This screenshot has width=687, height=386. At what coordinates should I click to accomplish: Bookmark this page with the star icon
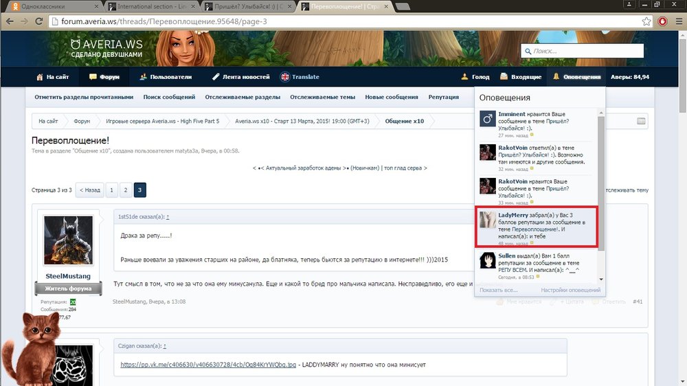click(x=646, y=21)
